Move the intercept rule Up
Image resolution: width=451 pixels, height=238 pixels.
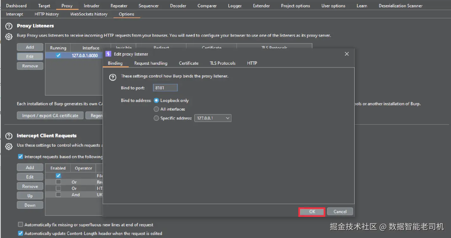(x=30, y=196)
